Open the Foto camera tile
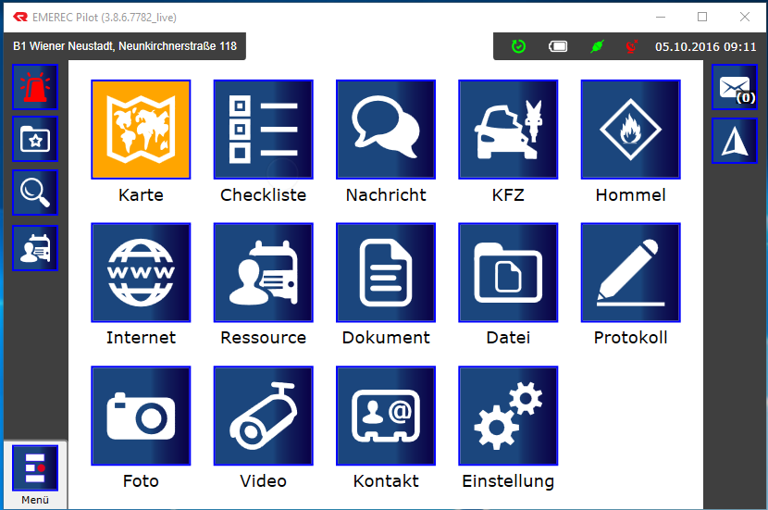Image resolution: width=768 pixels, height=510 pixels. tap(141, 416)
